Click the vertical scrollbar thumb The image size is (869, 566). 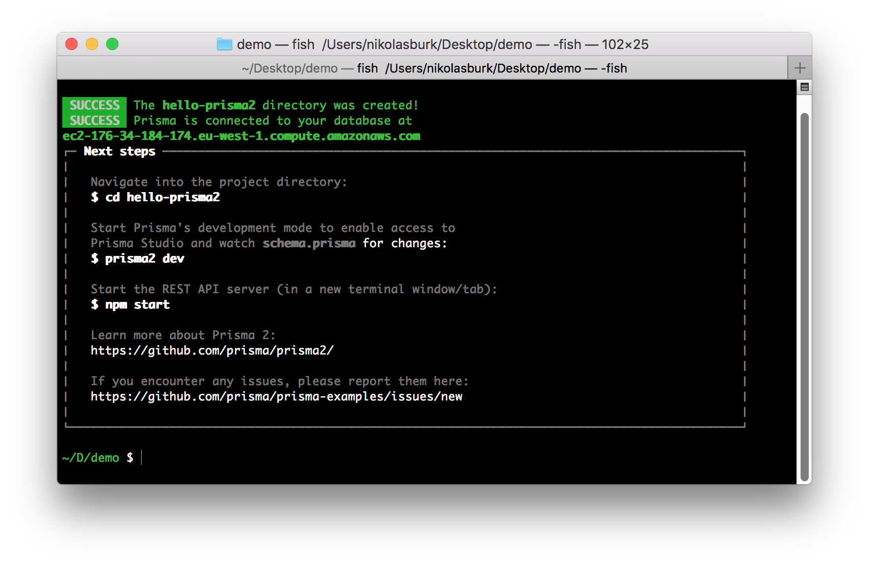click(x=805, y=297)
